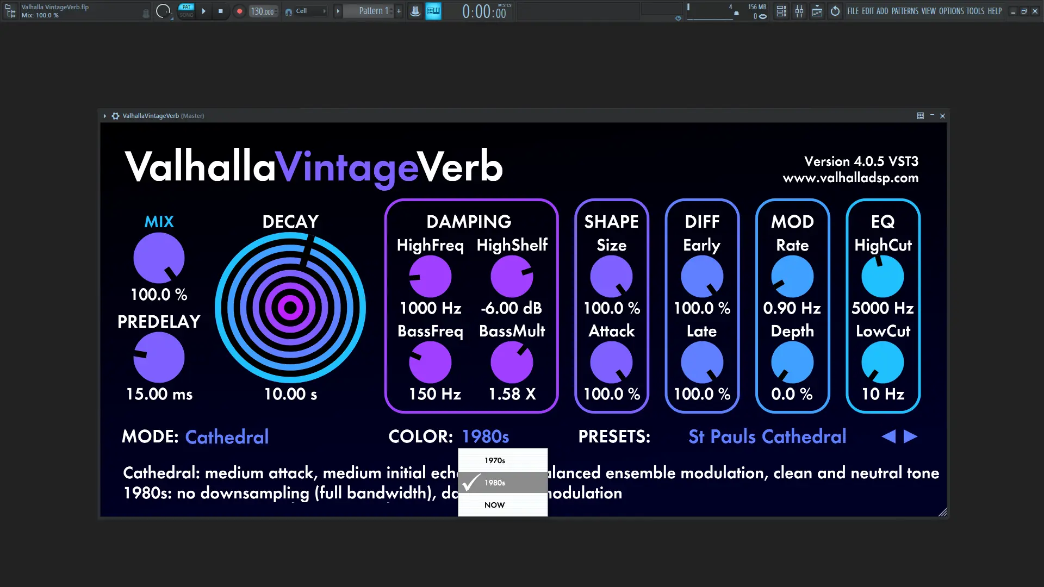Open the Picker panel toolbar icon

817,11
